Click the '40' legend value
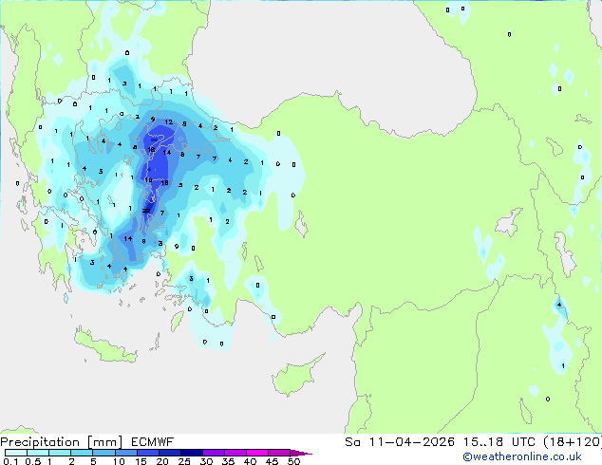Image resolution: width=602 pixels, height=465 pixels. click(x=250, y=461)
